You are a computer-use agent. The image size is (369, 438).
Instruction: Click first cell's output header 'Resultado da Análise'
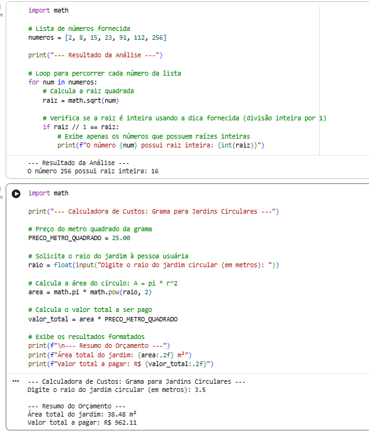click(79, 163)
